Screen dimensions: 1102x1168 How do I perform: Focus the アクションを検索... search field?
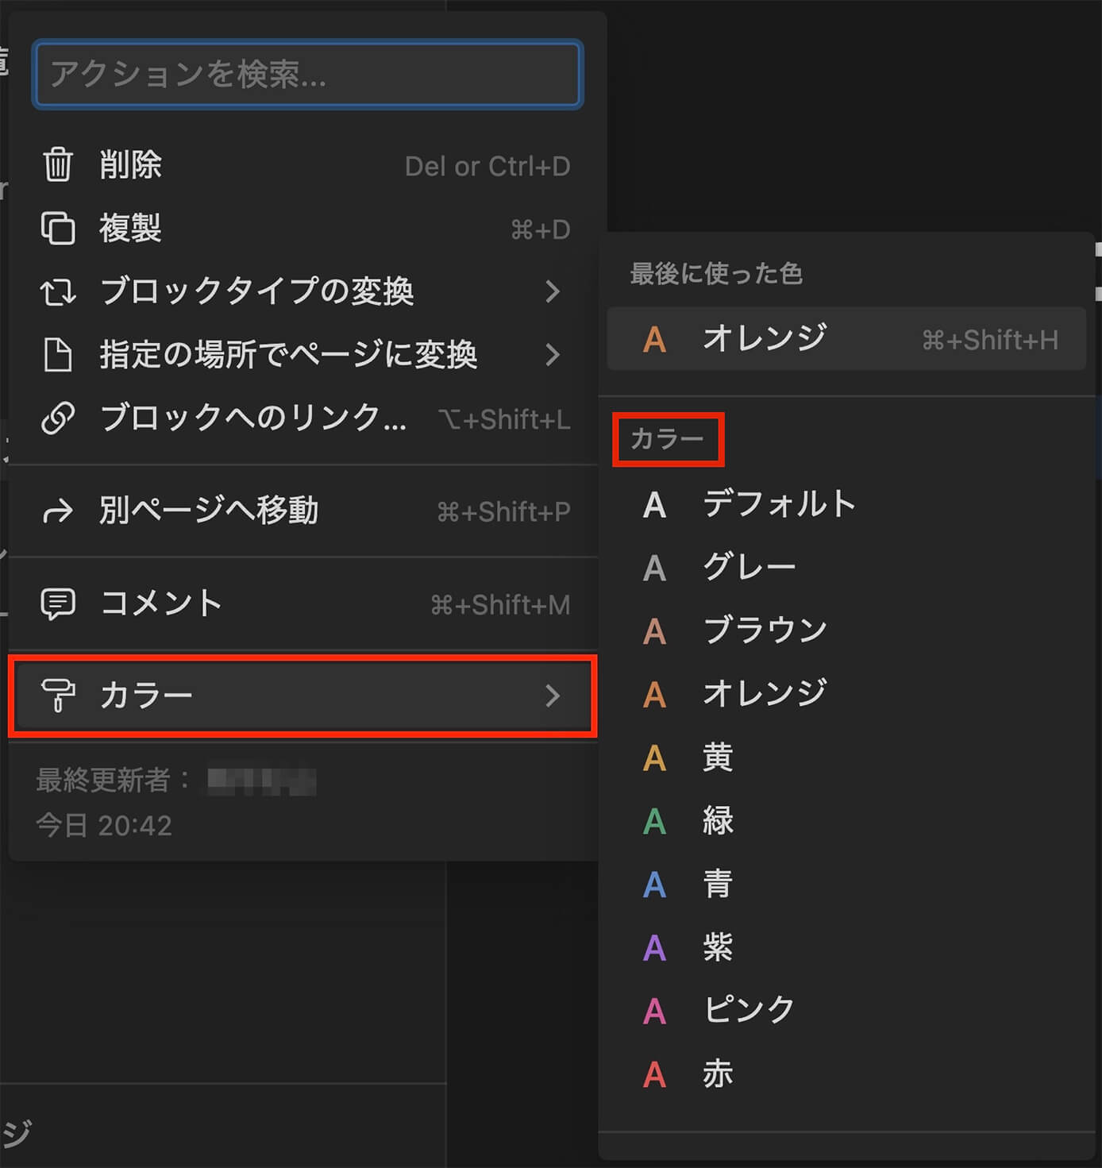pyautogui.click(x=307, y=75)
